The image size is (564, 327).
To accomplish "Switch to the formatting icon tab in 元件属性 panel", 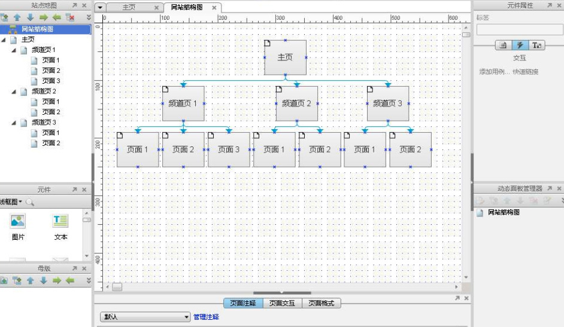I will pos(537,45).
